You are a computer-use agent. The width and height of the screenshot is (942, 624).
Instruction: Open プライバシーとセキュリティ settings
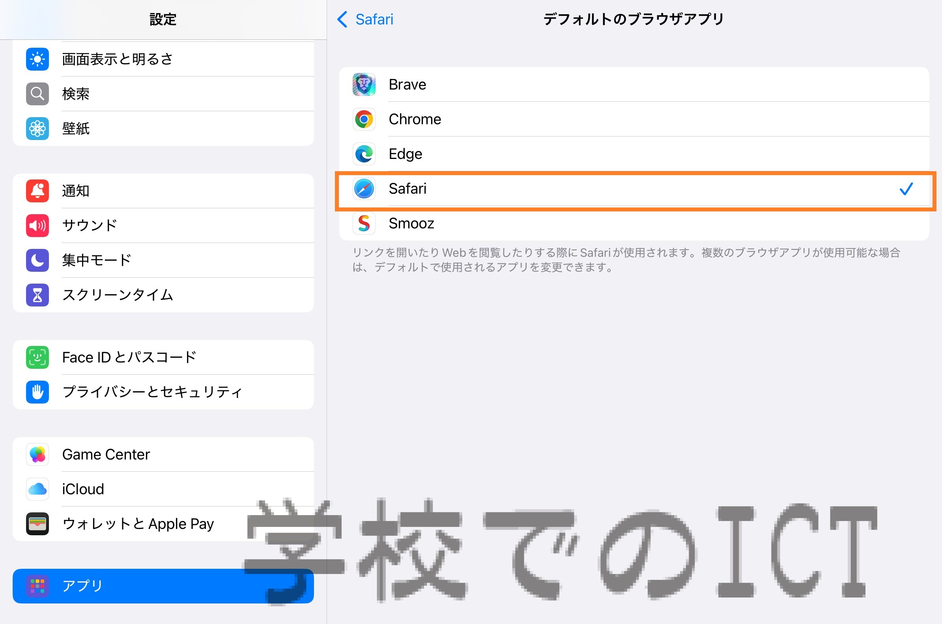163,392
